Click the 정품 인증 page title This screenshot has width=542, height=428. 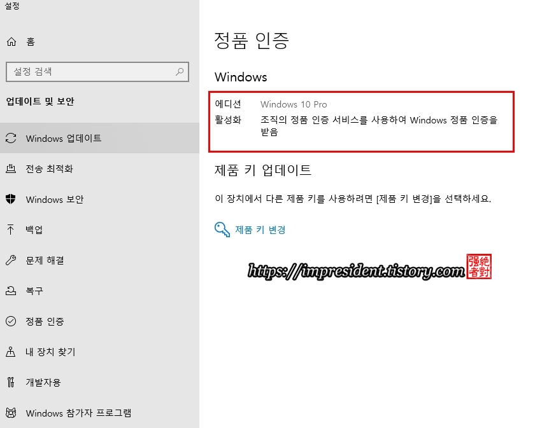coord(252,41)
